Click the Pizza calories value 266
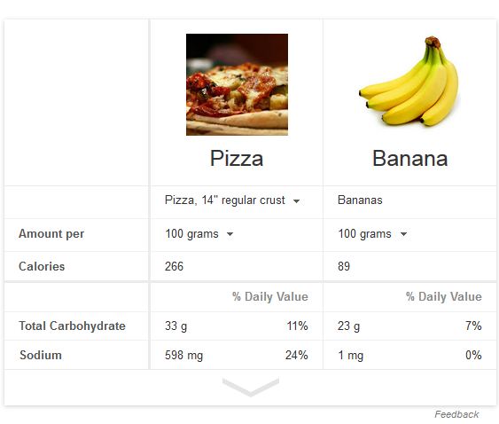The image size is (499, 424). pos(174,266)
